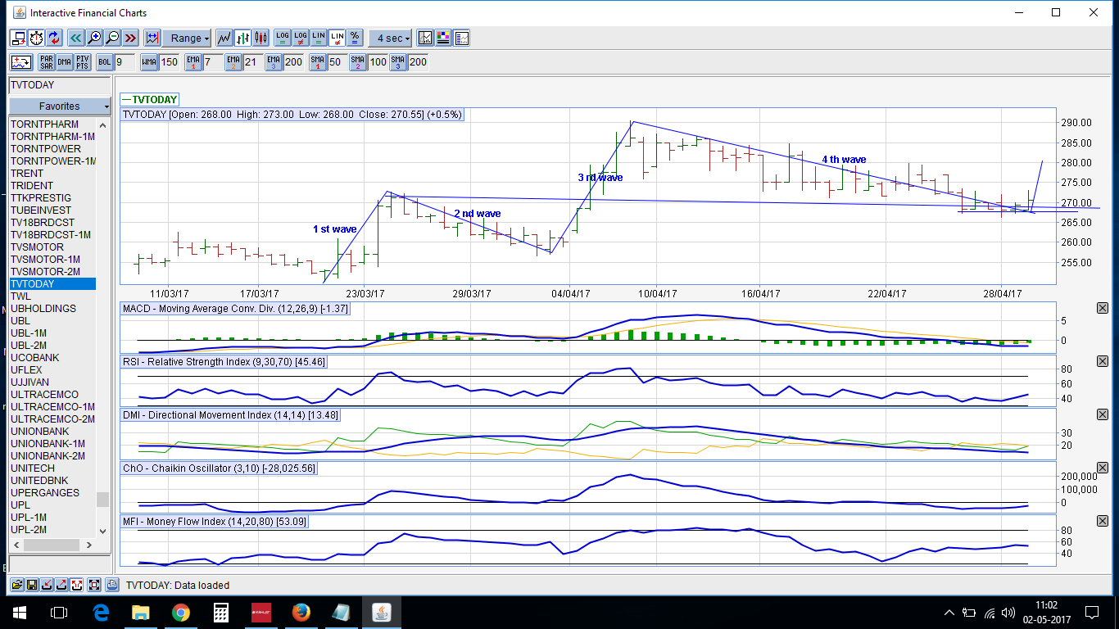Open the indicators selector icon
The width and height of the screenshot is (1119, 629).
(x=21, y=62)
